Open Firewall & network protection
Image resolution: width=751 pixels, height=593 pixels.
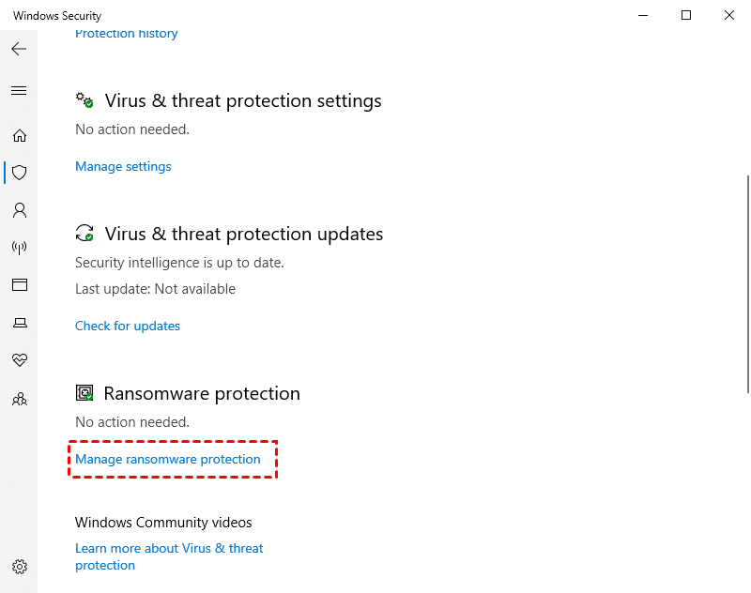tap(19, 248)
